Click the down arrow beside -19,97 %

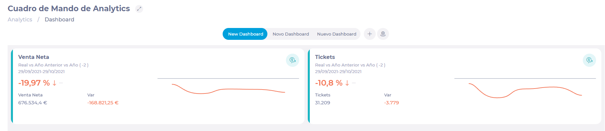54,83
